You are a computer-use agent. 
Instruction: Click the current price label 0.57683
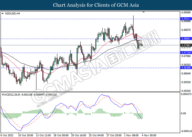click(186, 45)
